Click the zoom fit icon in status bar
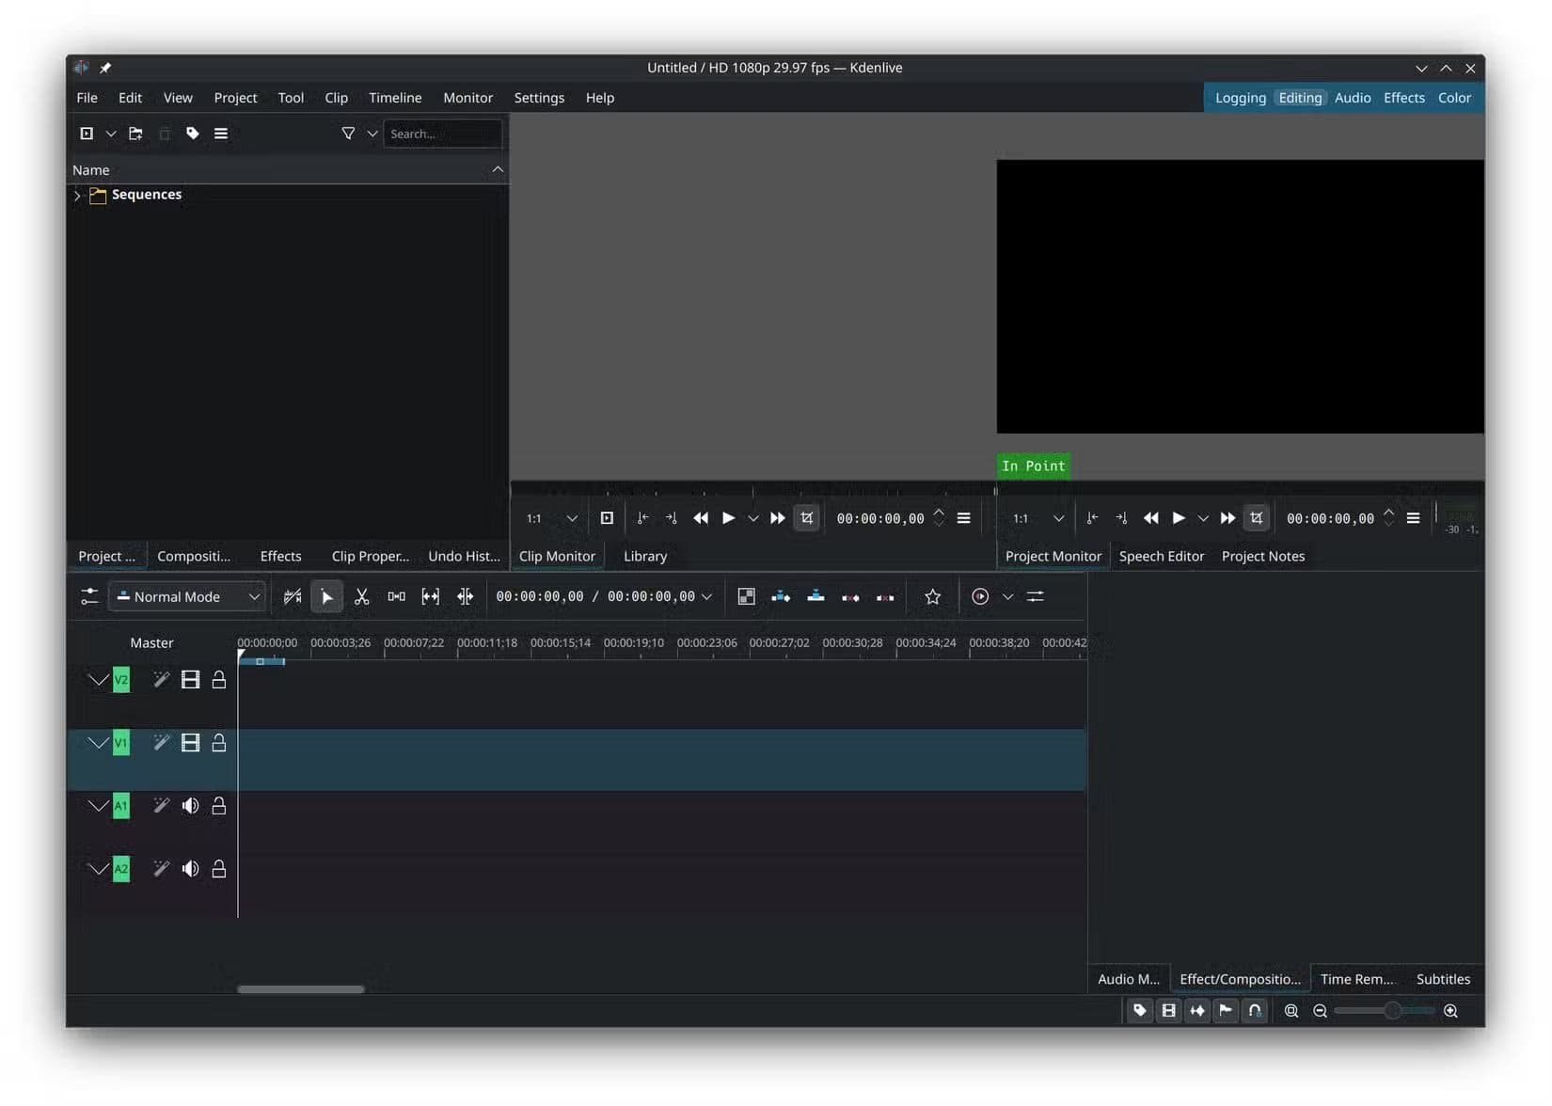The width and height of the screenshot is (1552, 1106). (1291, 1010)
